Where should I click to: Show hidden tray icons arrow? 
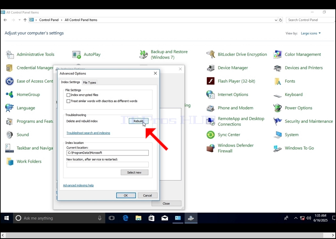[x=296, y=218]
